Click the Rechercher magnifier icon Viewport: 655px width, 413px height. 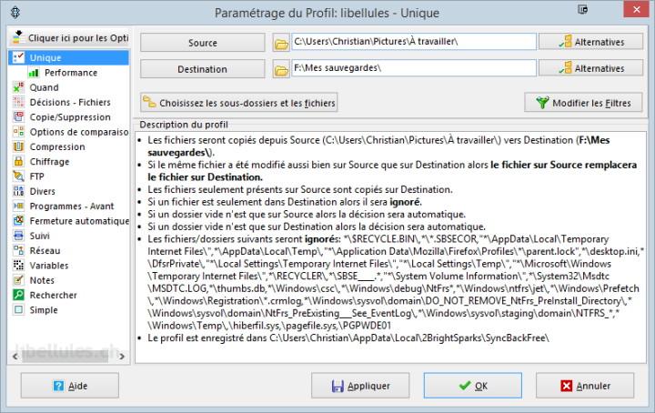click(x=19, y=295)
